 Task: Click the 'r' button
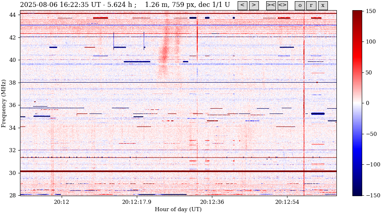coord(311,5)
